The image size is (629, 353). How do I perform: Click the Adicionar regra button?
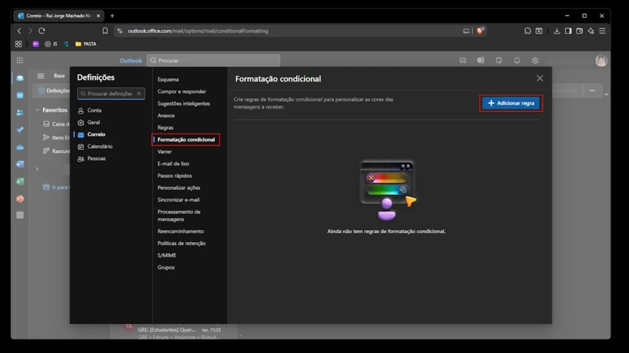point(510,104)
